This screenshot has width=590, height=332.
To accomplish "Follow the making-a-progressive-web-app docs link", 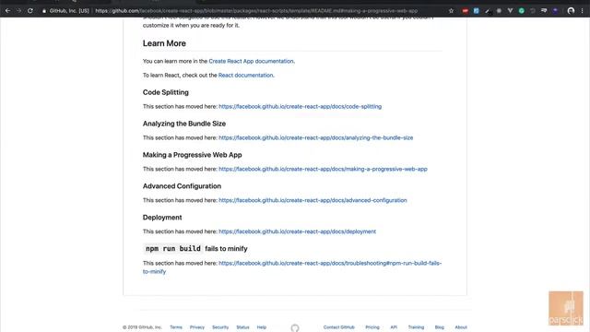I will tap(323, 169).
